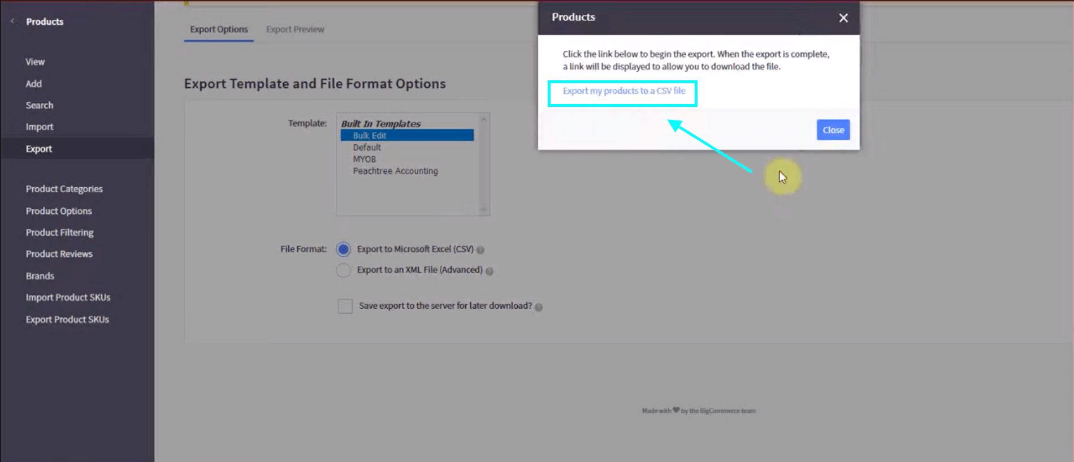The image size is (1074, 462).
Task: Open Product Categories in sidebar
Action: pos(64,189)
